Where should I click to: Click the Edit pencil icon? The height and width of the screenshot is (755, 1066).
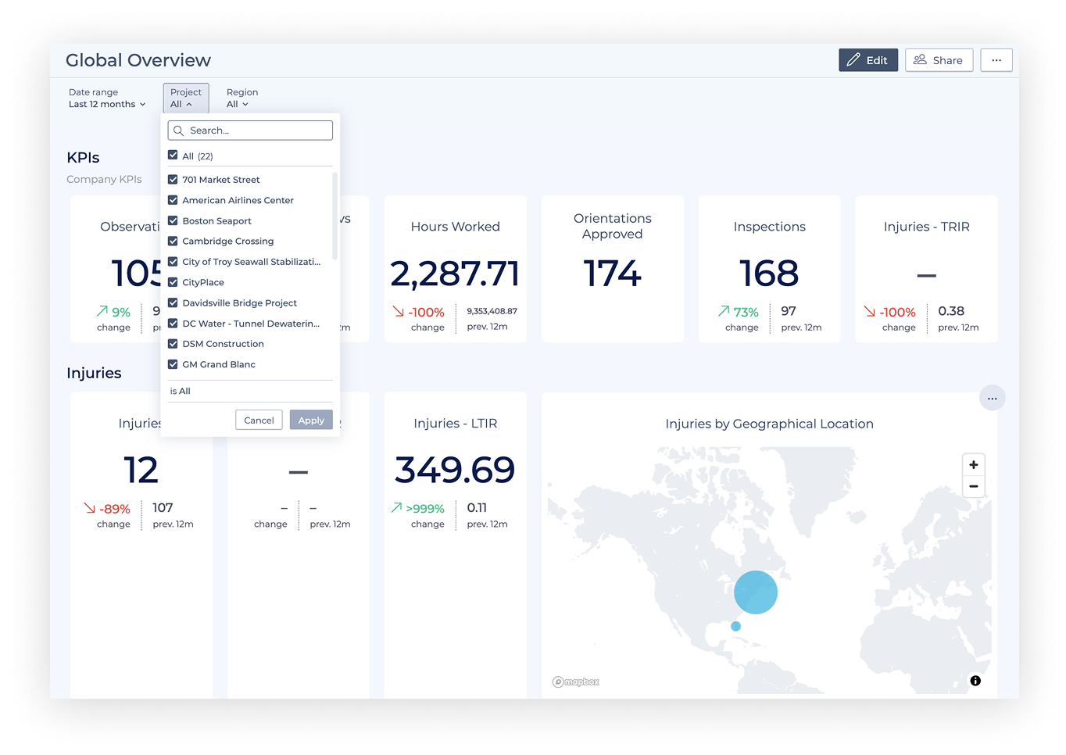coord(855,59)
